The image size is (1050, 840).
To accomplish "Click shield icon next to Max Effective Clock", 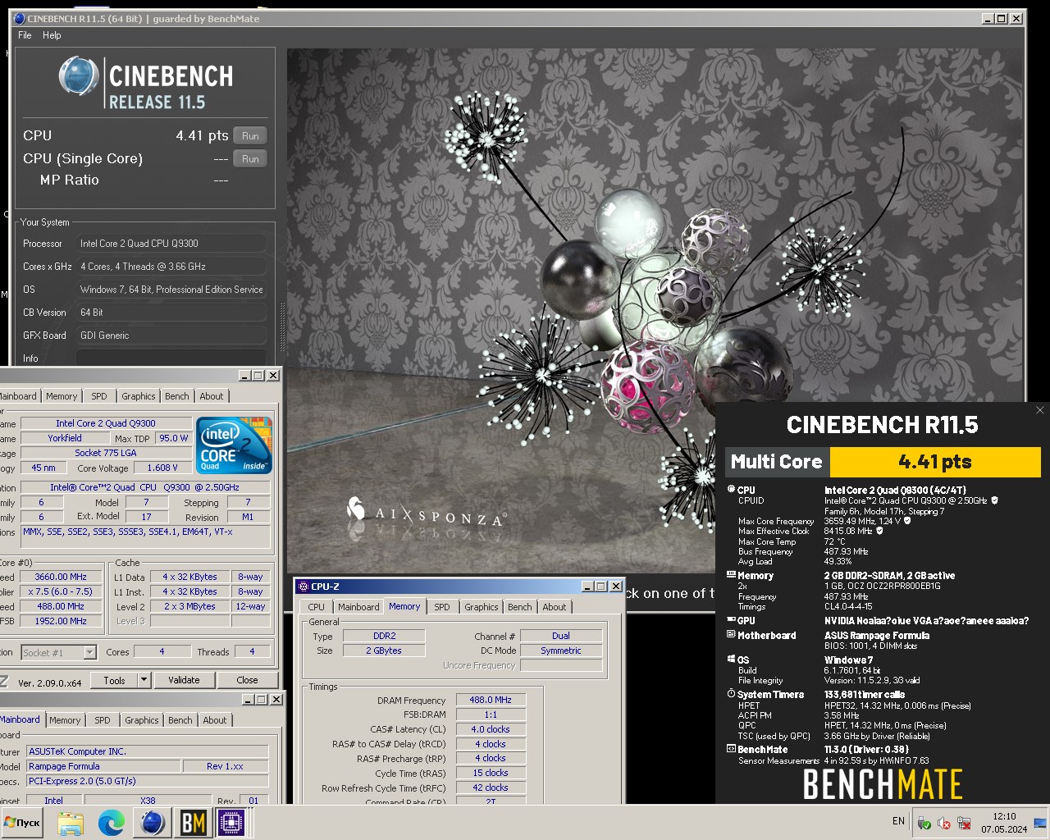I will pyautogui.click(x=879, y=531).
